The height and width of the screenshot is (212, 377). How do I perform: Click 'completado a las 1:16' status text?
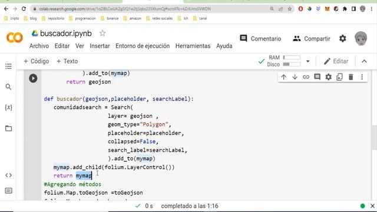click(190, 206)
